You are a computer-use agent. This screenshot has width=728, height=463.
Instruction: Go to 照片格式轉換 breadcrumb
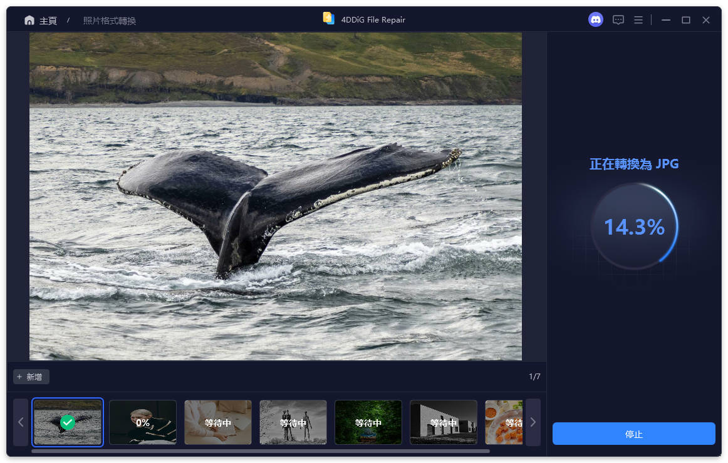click(x=110, y=21)
